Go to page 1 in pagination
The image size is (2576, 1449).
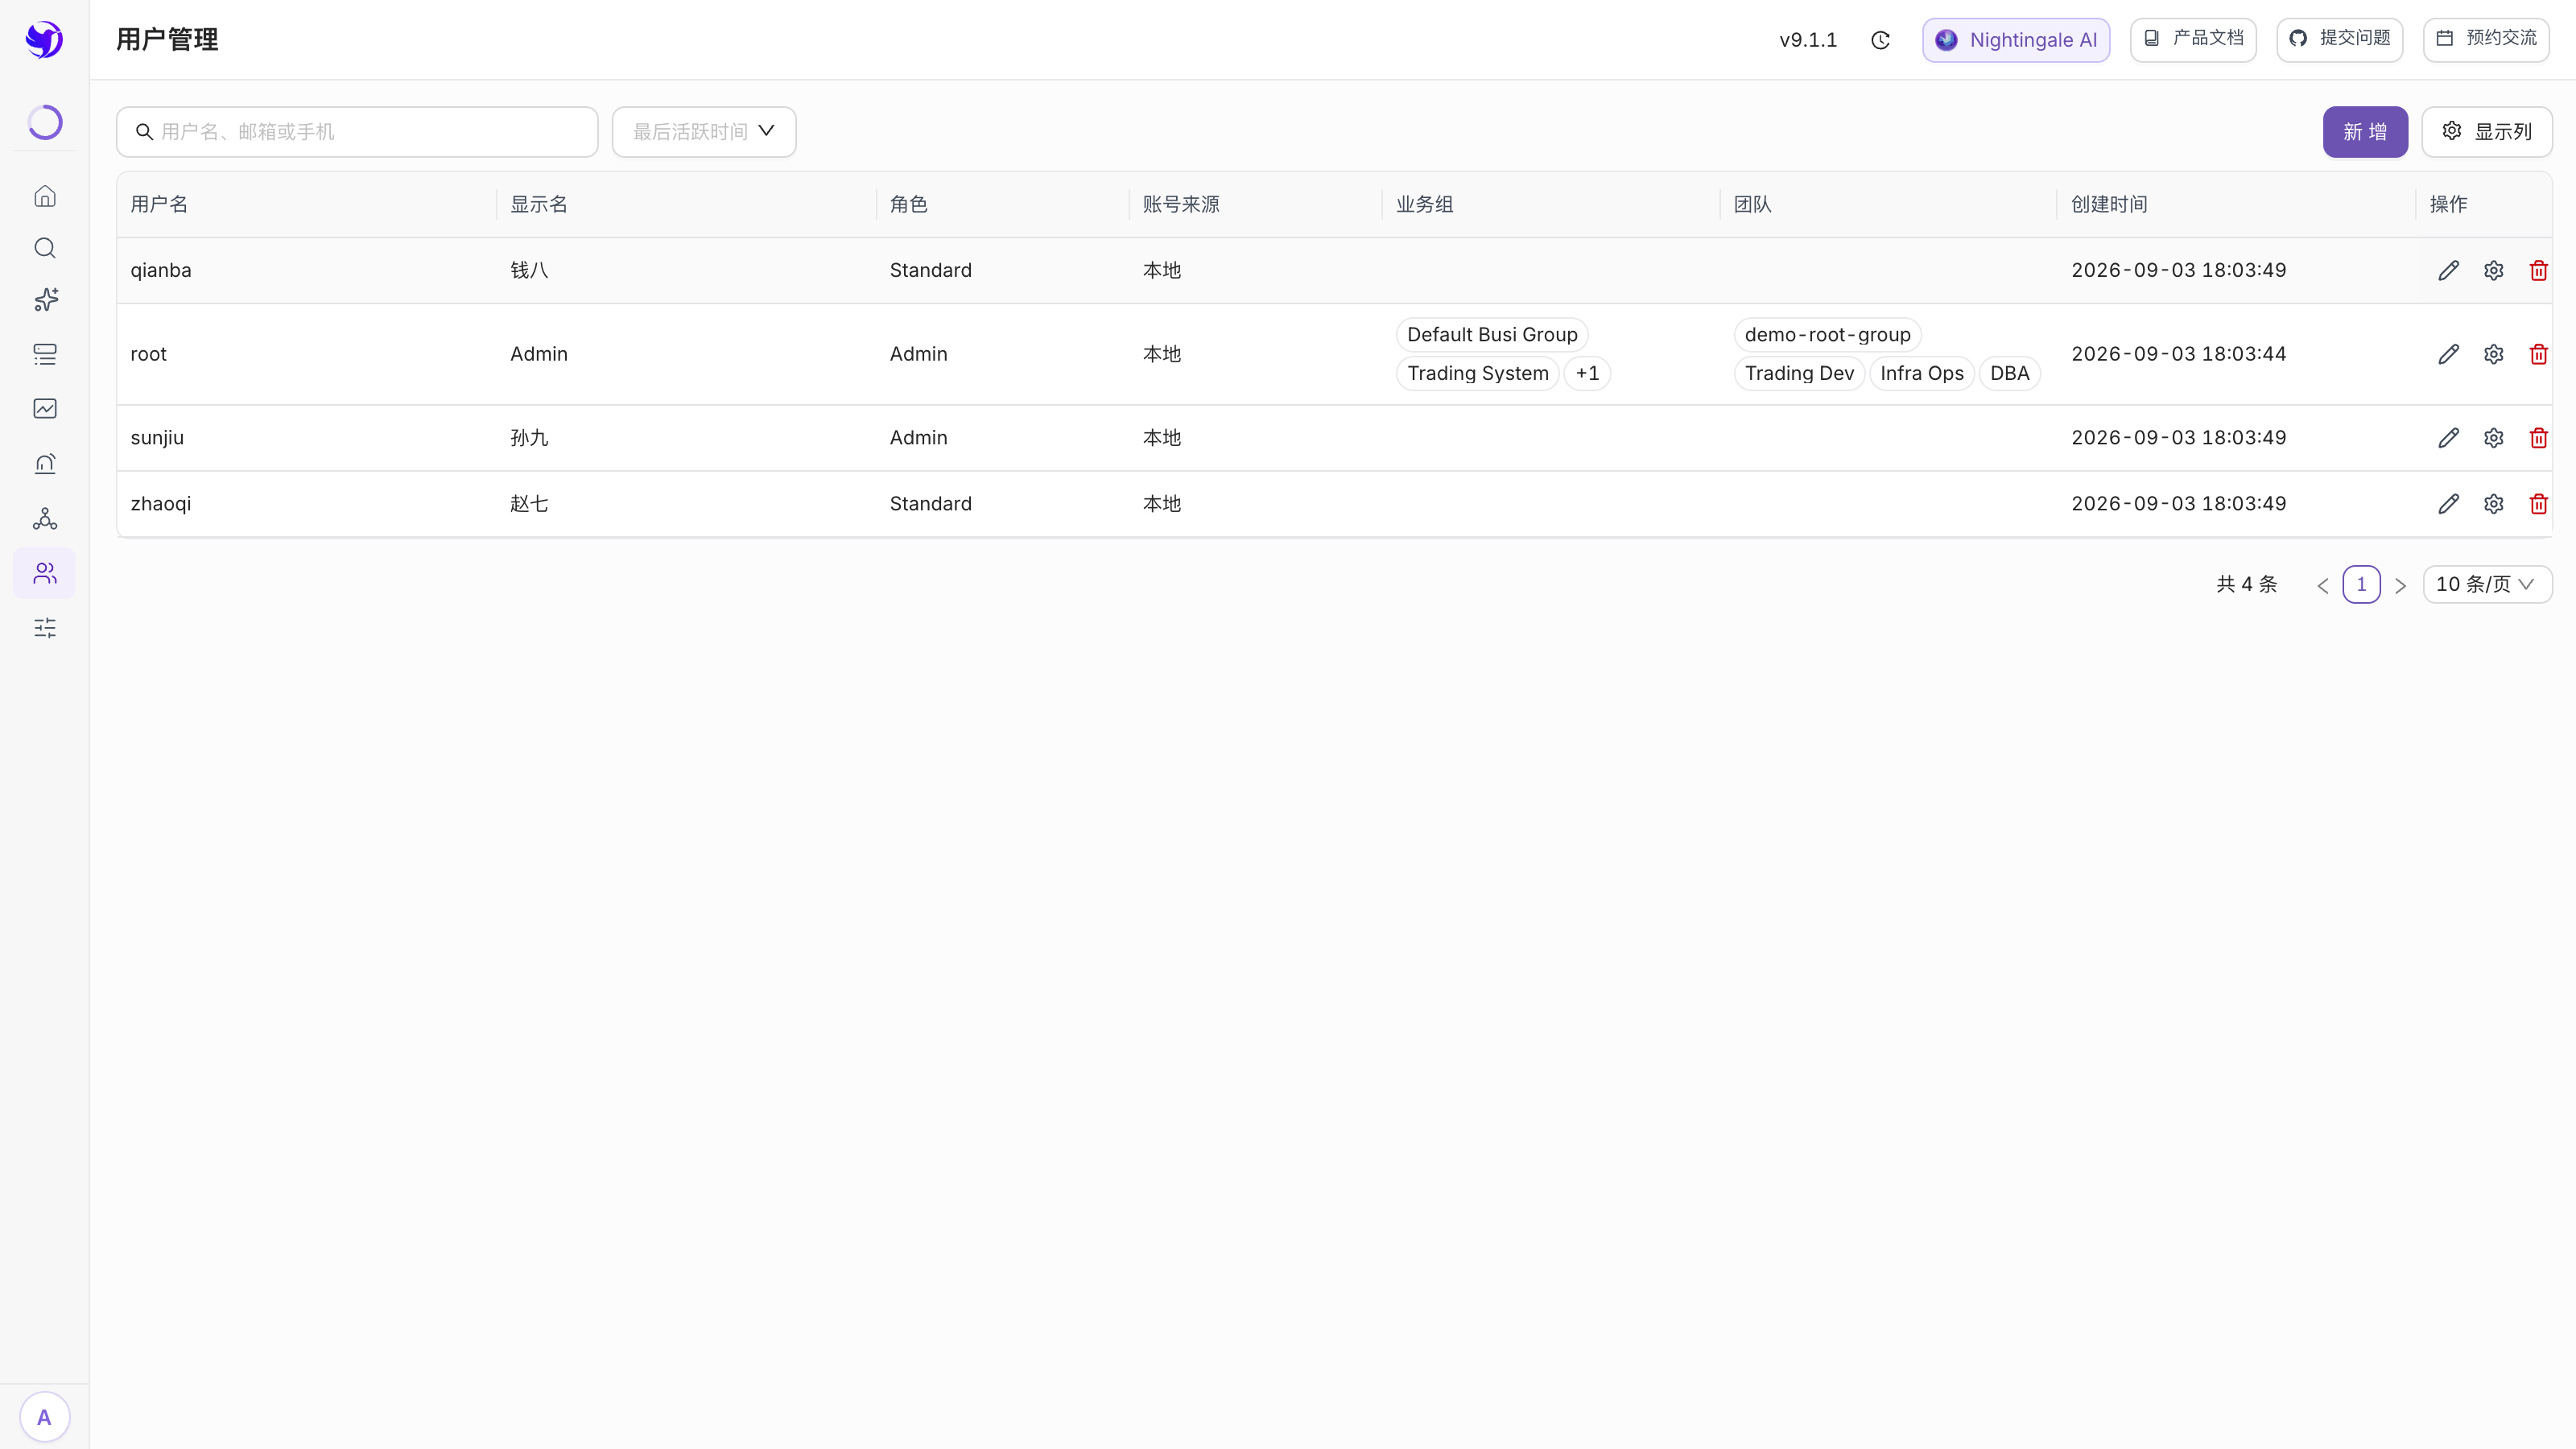2361,584
